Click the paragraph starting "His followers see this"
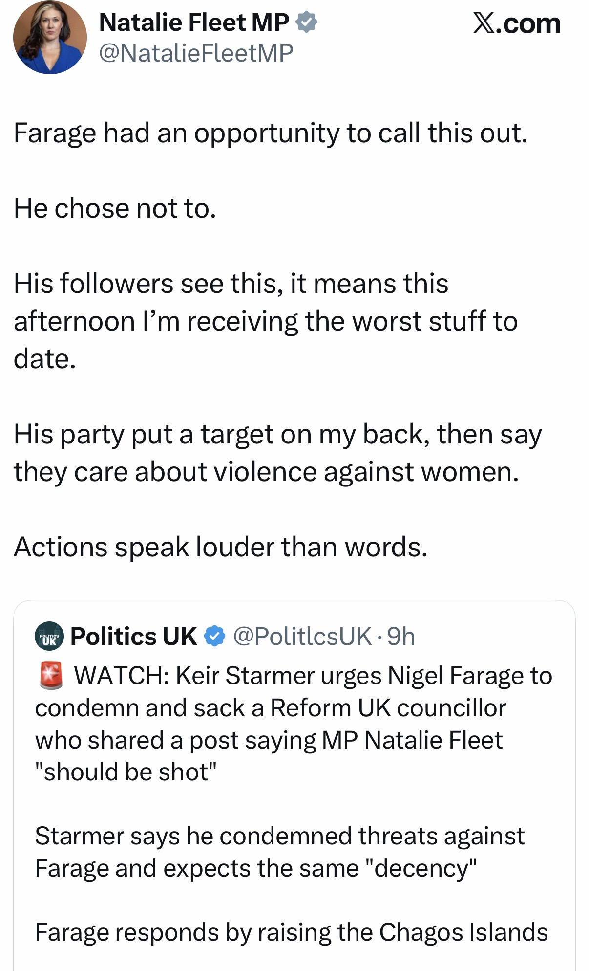The height and width of the screenshot is (971, 589). [265, 321]
